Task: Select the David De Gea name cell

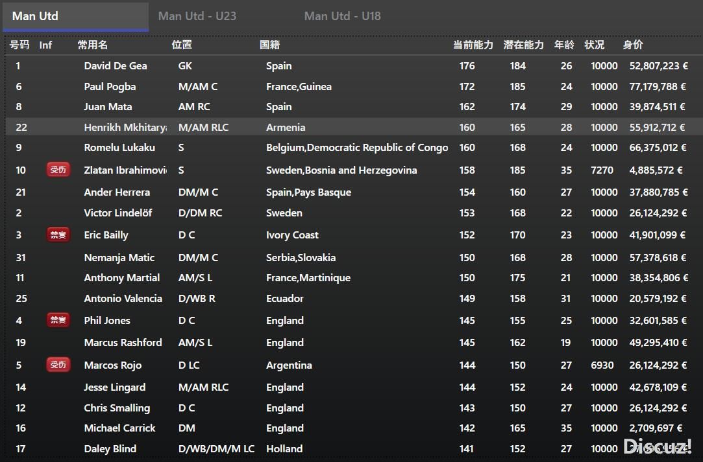Action: click(116, 66)
